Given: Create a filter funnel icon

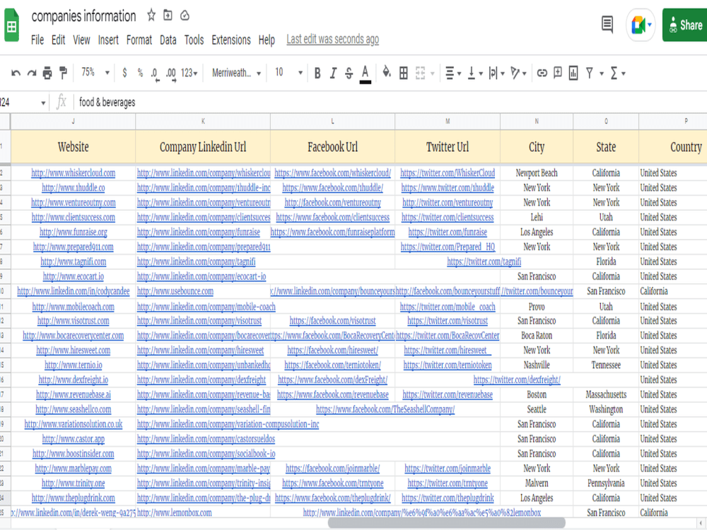Looking at the screenshot, I should coord(590,73).
